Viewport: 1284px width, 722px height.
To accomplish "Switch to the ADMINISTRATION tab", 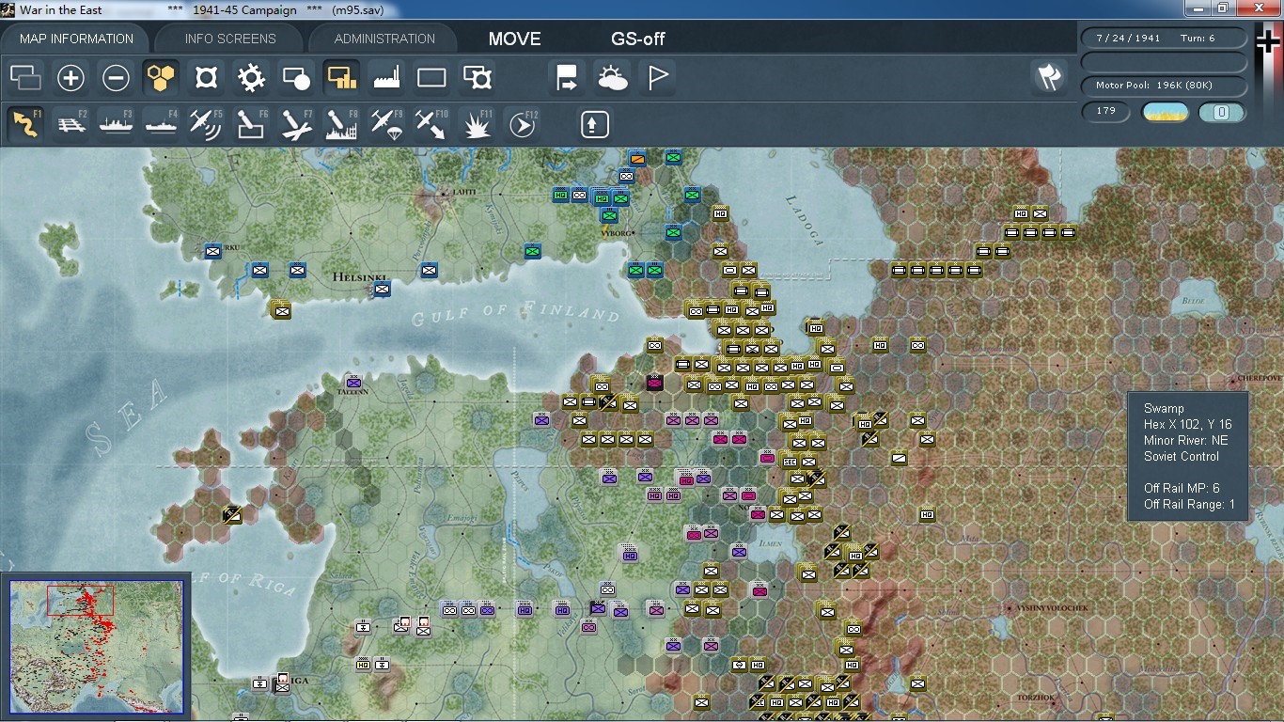I will pos(384,39).
